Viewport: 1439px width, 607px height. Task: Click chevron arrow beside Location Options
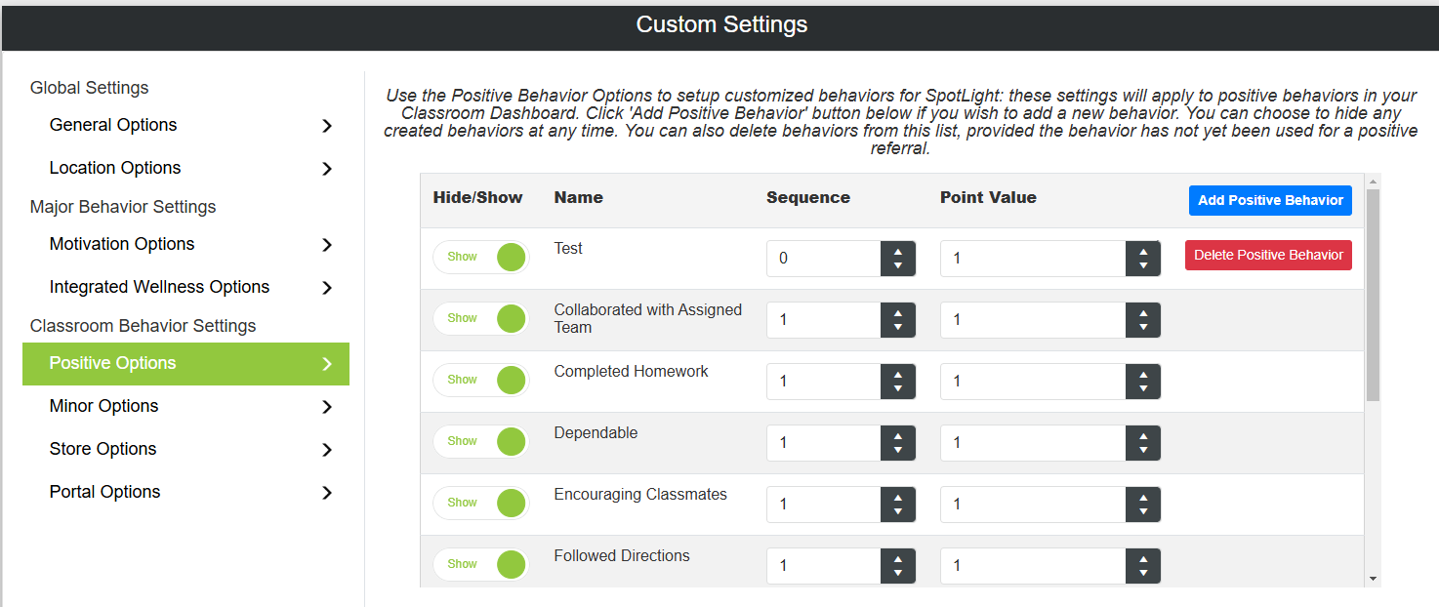click(327, 169)
